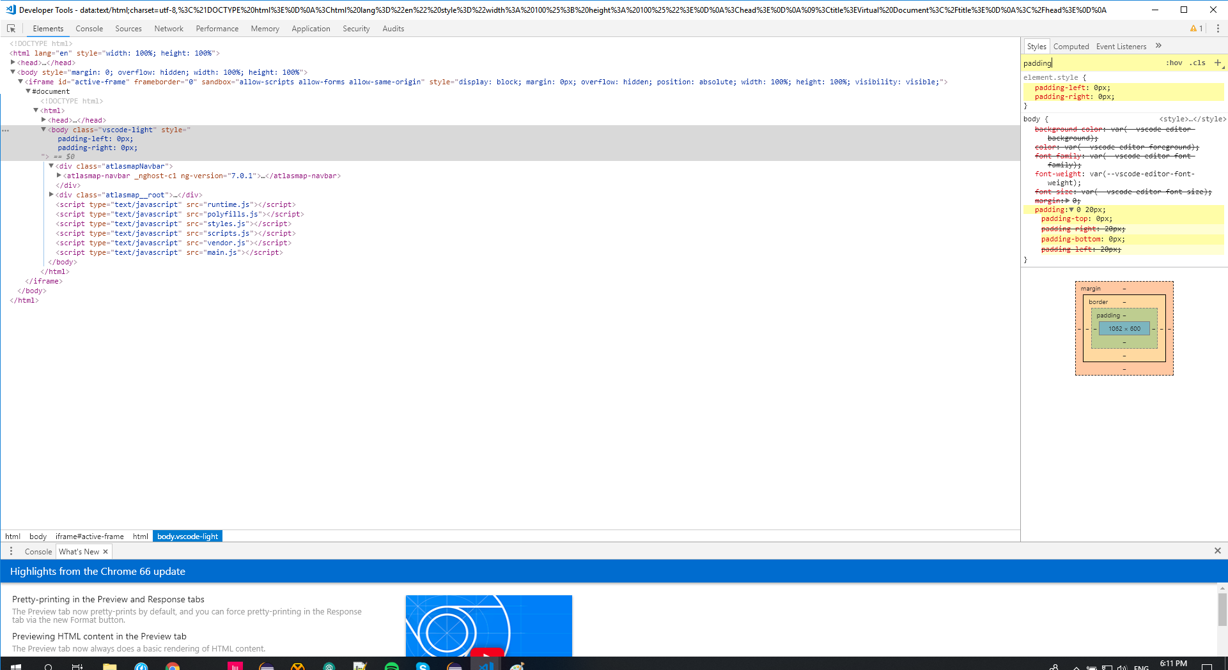The height and width of the screenshot is (670, 1228).
Task: Toggle the .cls class editor pane
Action: (x=1197, y=63)
